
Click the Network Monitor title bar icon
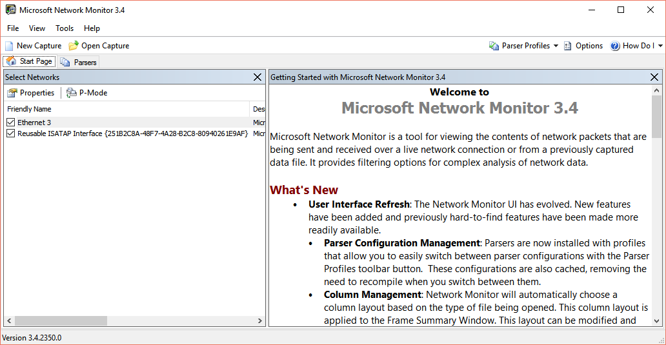pos(10,10)
